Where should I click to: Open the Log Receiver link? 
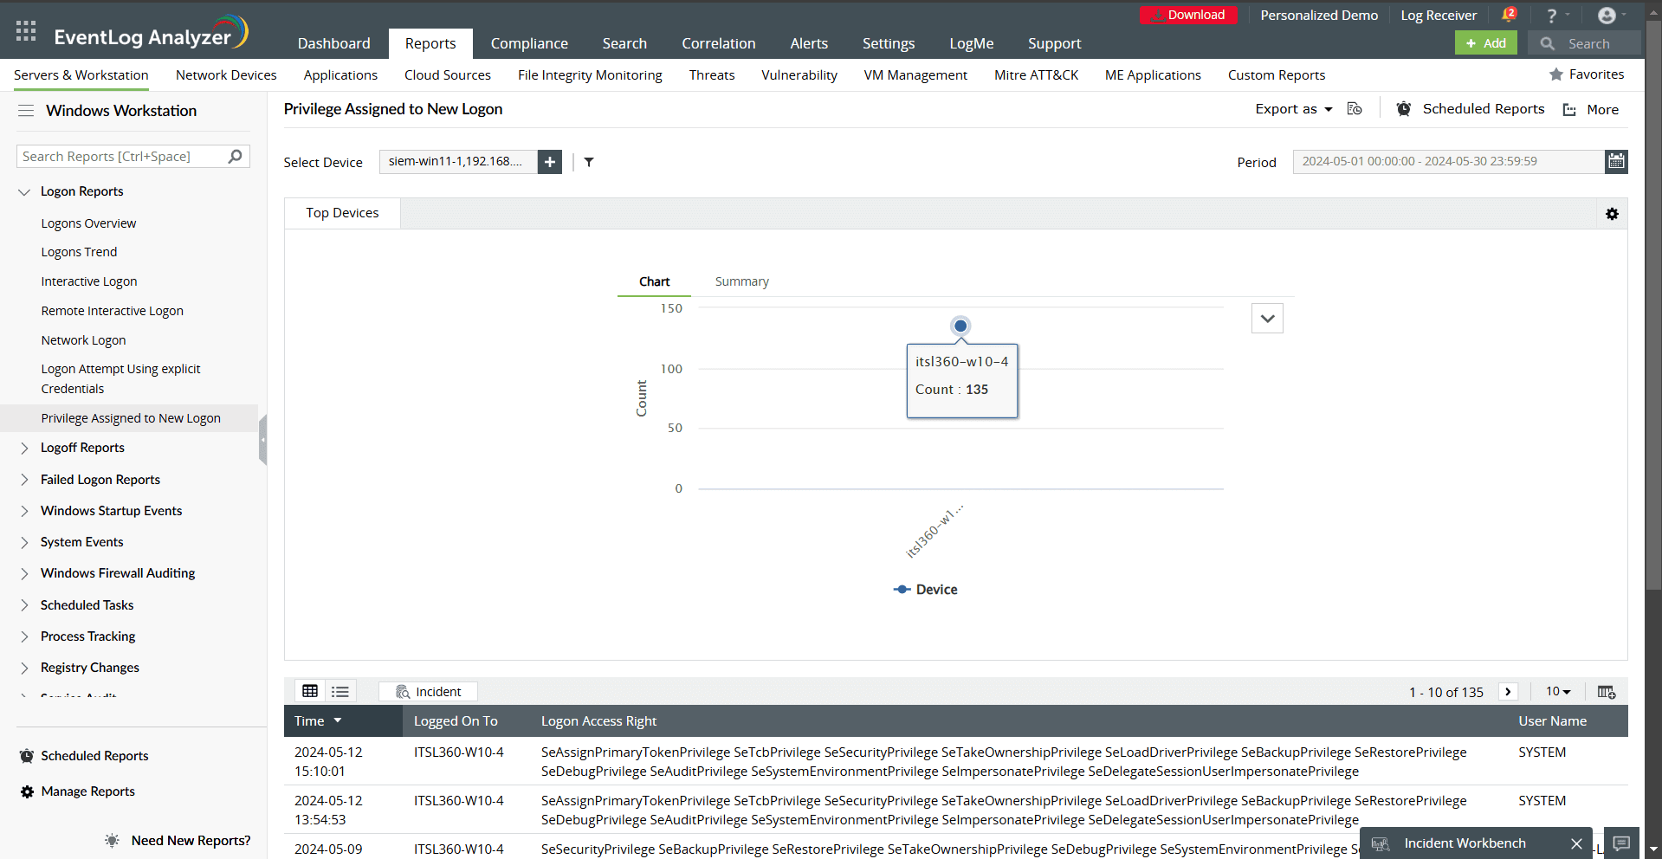(x=1439, y=15)
